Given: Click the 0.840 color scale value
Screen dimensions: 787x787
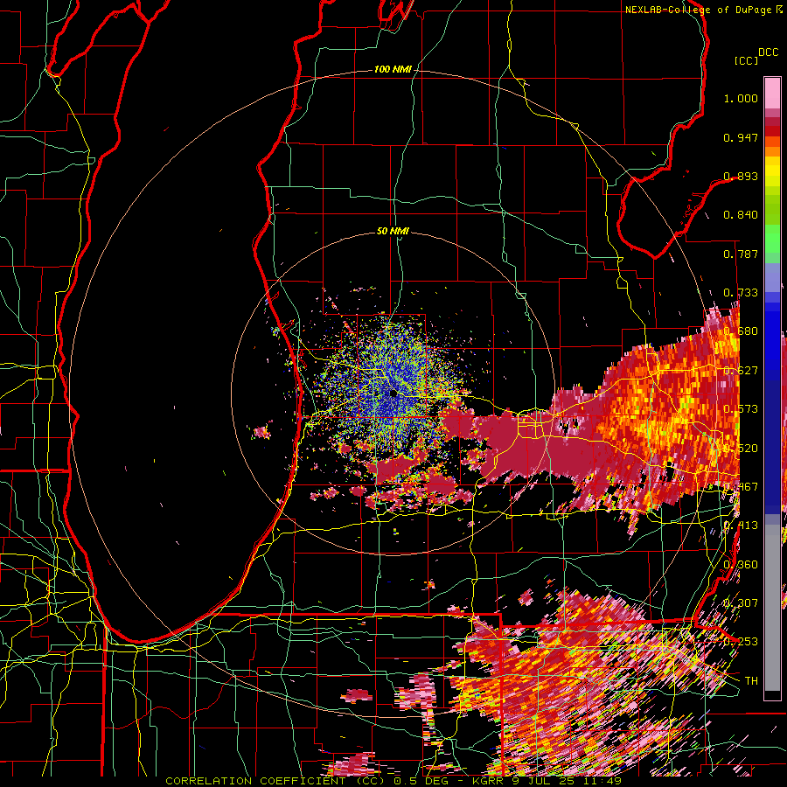Looking at the screenshot, I should coord(741,215).
